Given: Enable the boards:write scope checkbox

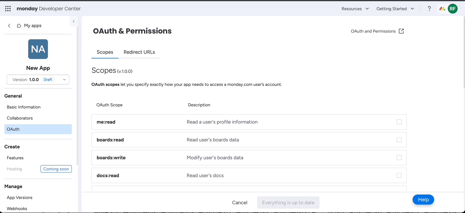Looking at the screenshot, I should (399, 158).
